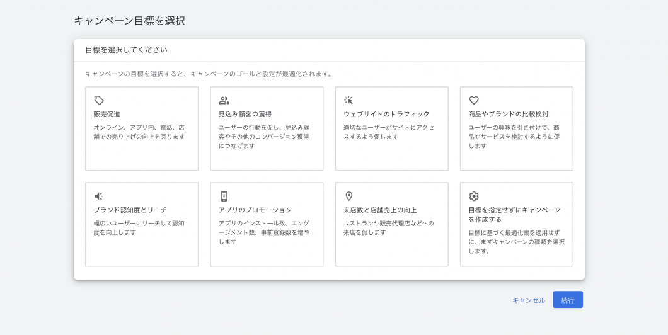
Task: Click the 来店数と店舗売上の向上 card description
Action: [x=388, y=227]
